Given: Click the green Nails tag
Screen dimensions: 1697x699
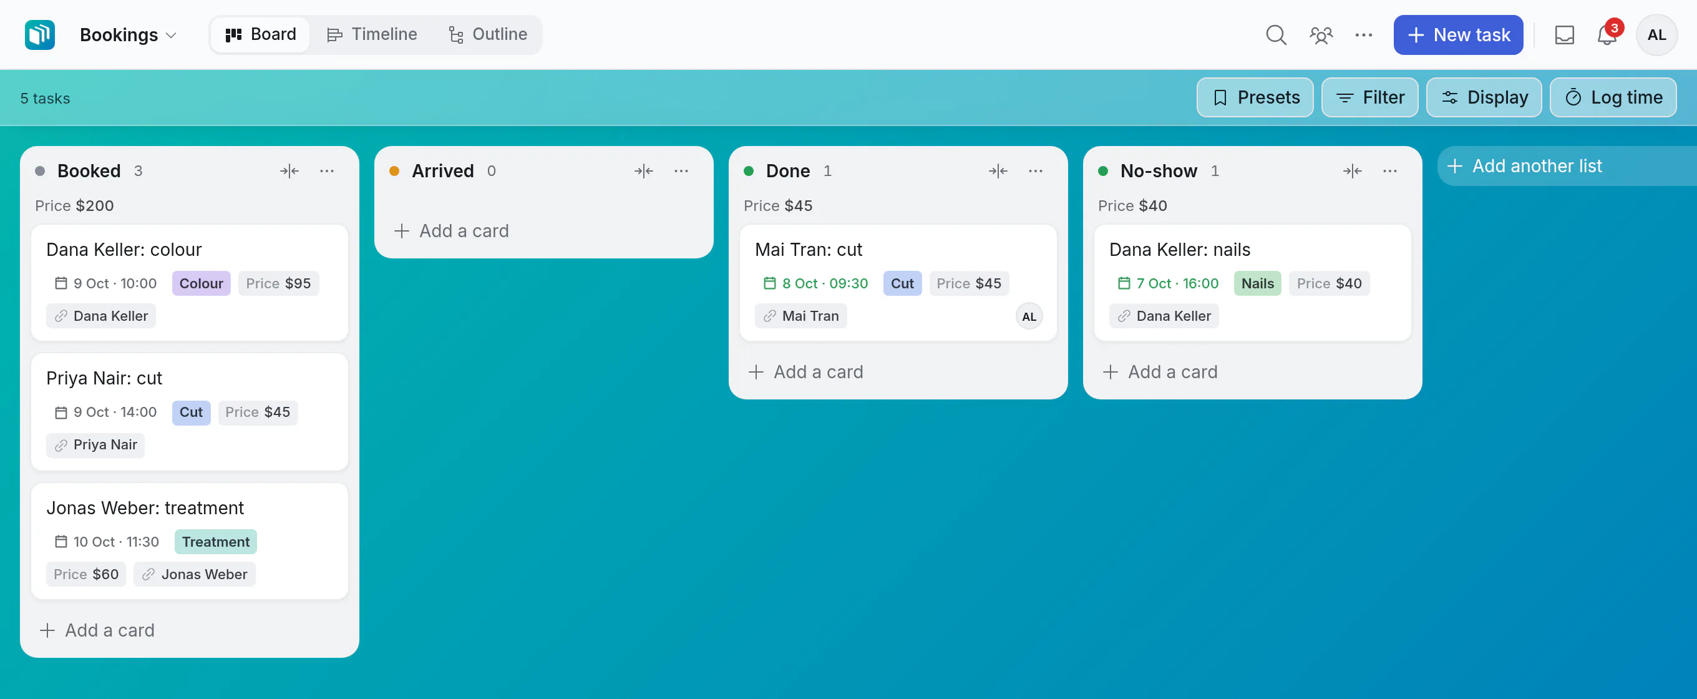Looking at the screenshot, I should point(1257,283).
